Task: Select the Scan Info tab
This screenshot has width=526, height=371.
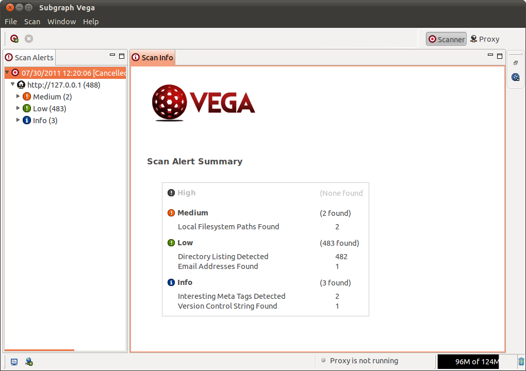Action: [x=153, y=58]
